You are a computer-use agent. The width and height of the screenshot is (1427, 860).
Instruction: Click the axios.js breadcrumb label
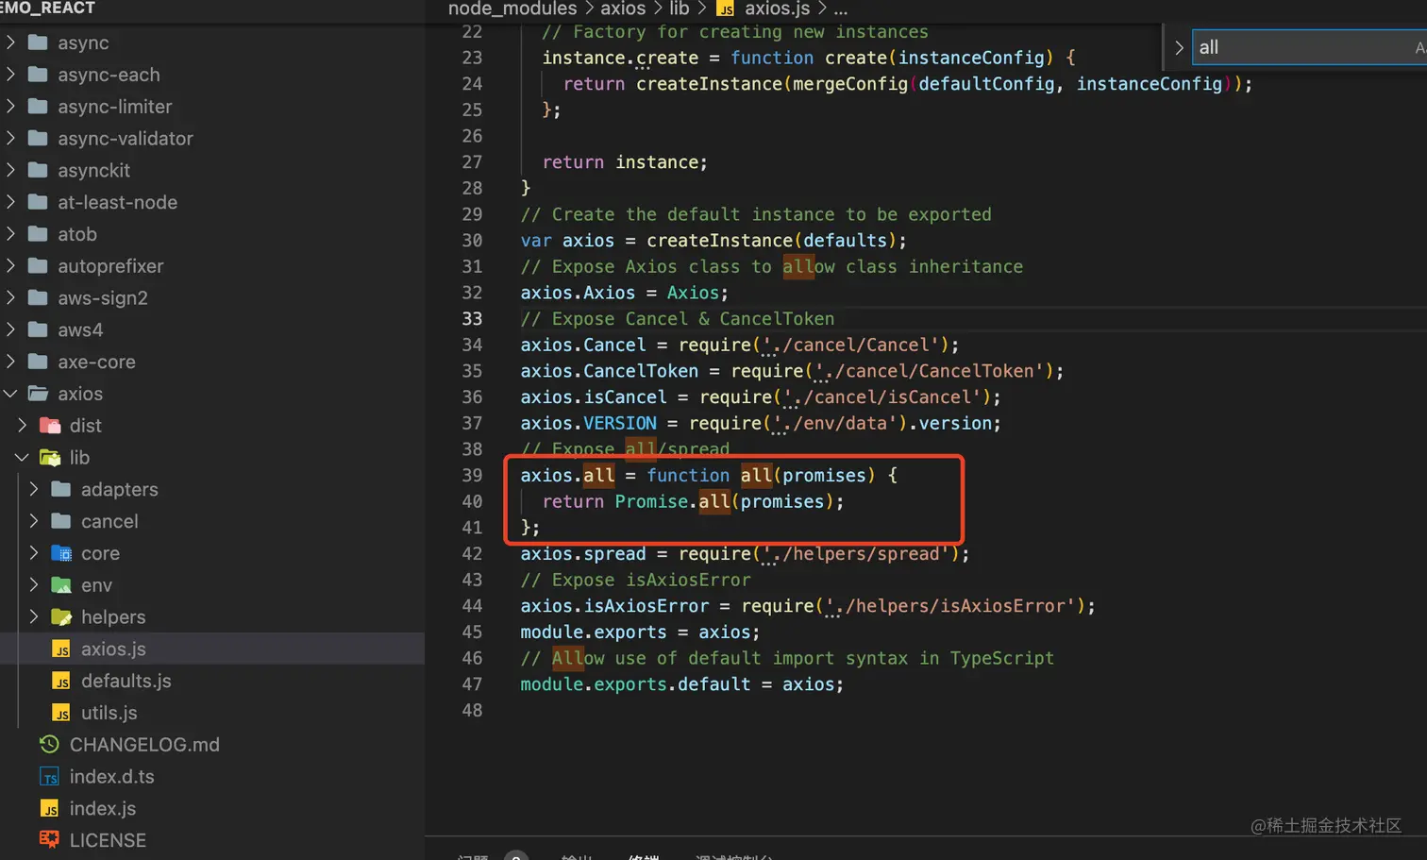click(x=777, y=9)
